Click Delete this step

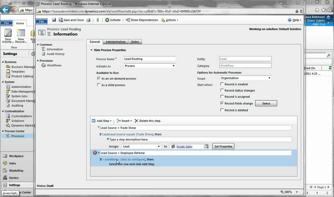tap(148, 121)
